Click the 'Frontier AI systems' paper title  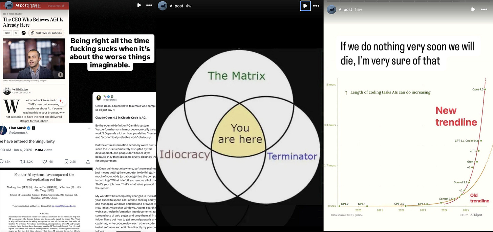(x=44, y=177)
